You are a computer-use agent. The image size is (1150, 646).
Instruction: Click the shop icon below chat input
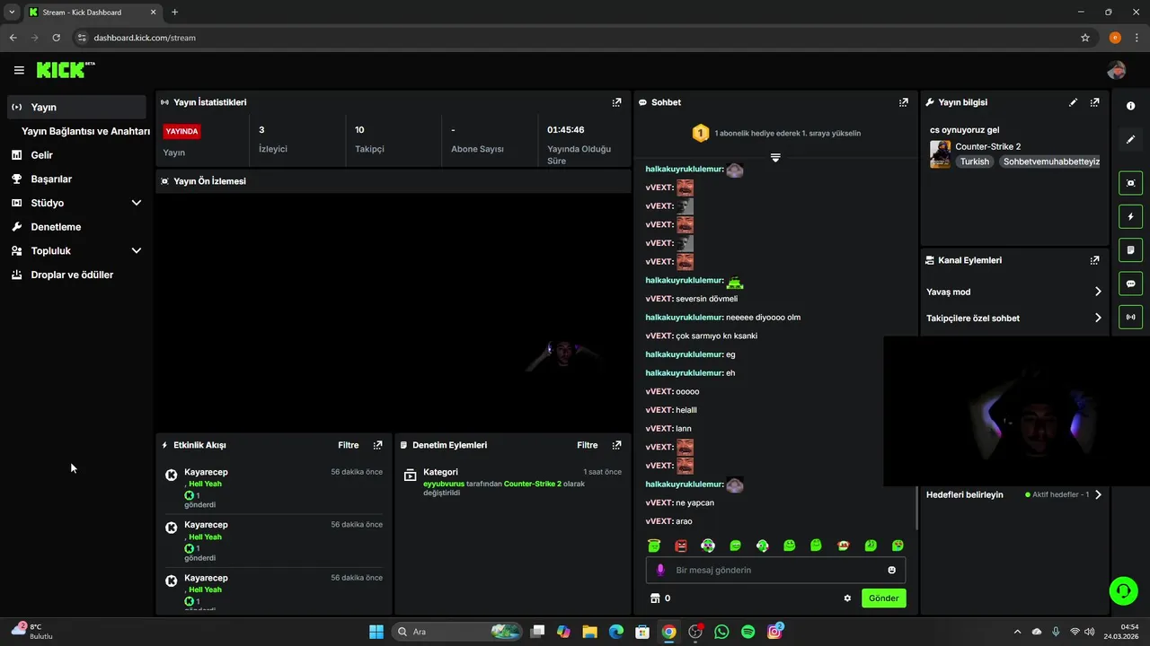tap(654, 598)
